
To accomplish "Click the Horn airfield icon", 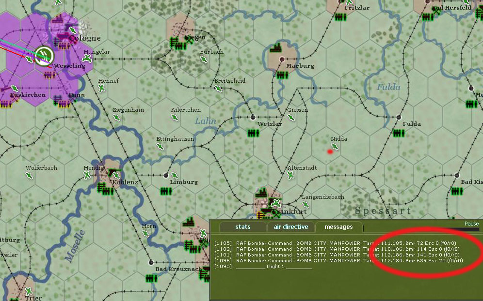I will coord(145,233).
